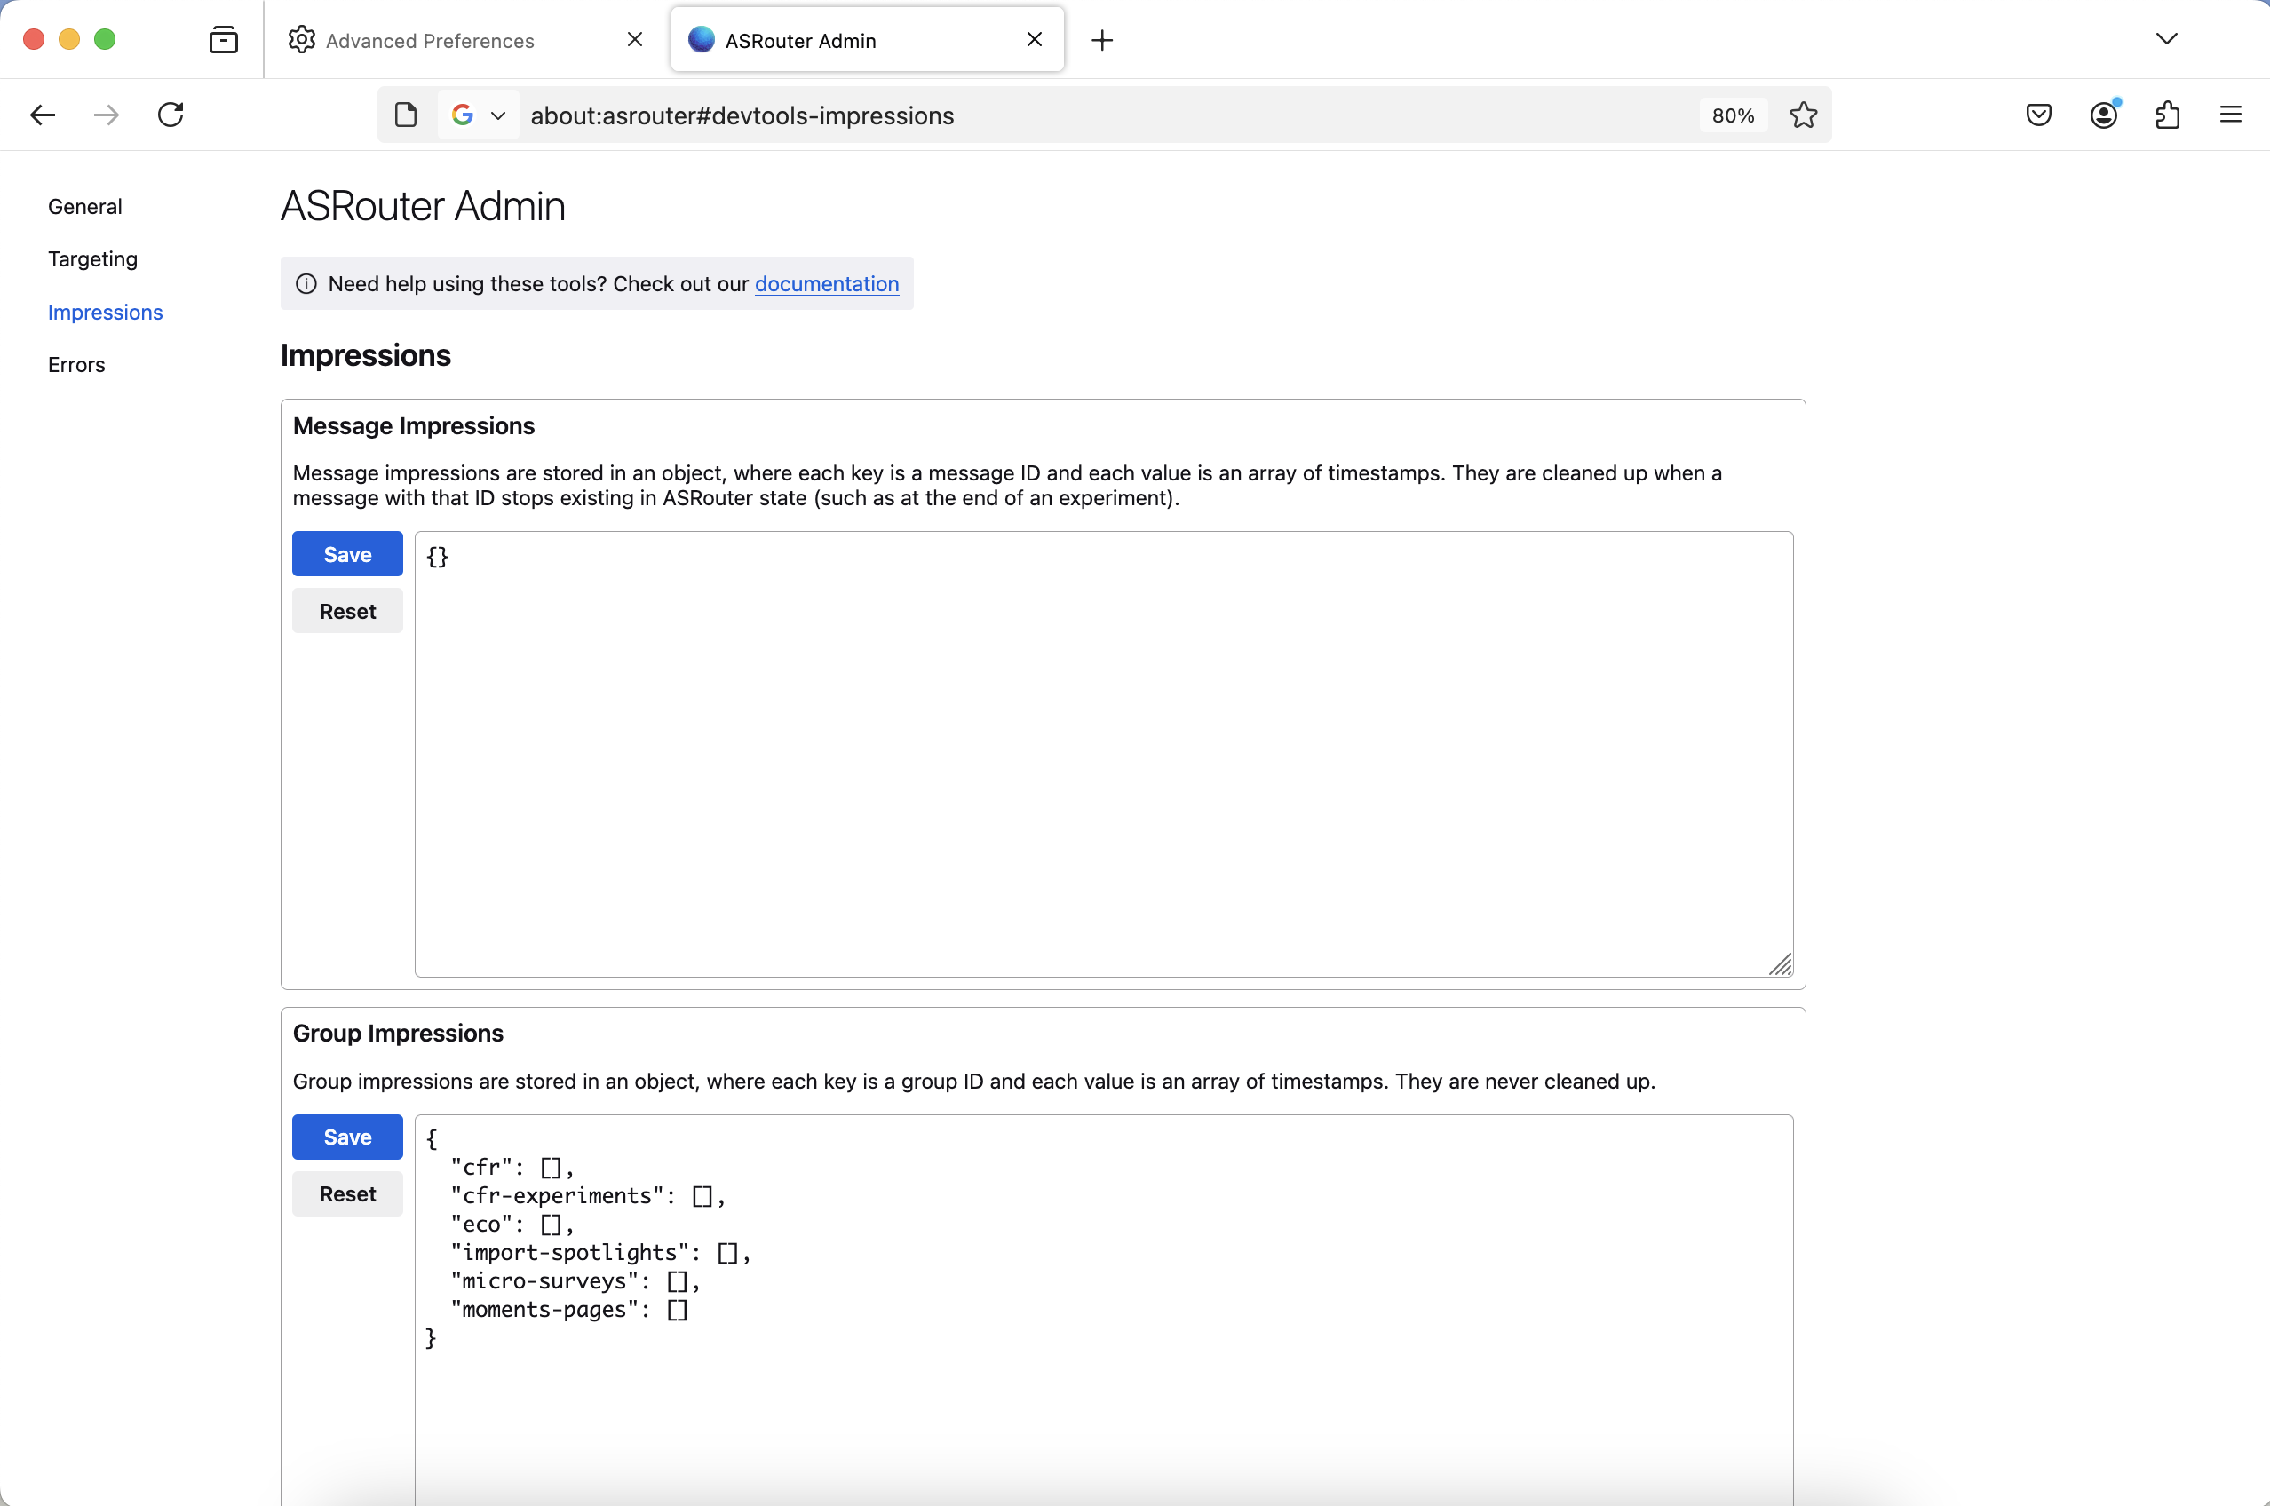
Task: Select Errors in the sidebar
Action: click(75, 364)
